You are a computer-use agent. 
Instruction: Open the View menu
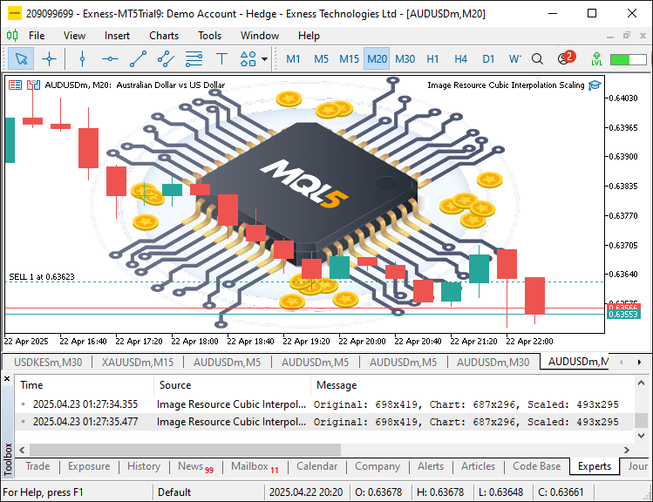[75, 36]
